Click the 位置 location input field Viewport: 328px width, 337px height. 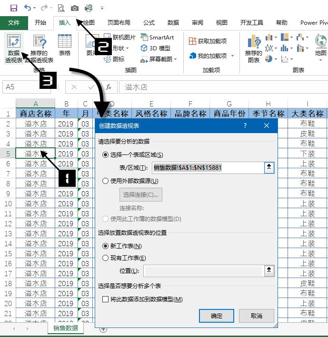click(x=204, y=271)
